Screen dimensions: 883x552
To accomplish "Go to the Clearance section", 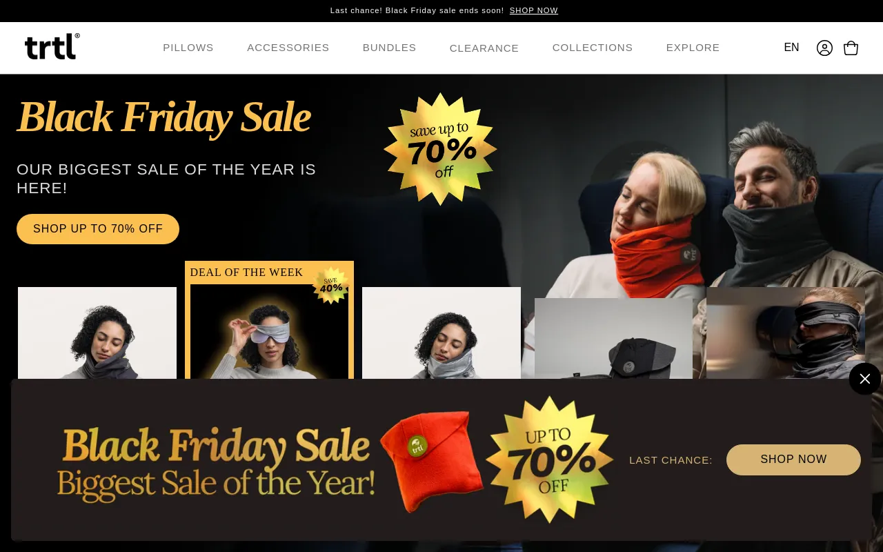I will (484, 48).
